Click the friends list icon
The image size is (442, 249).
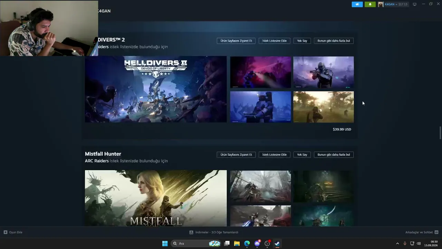(x=436, y=232)
